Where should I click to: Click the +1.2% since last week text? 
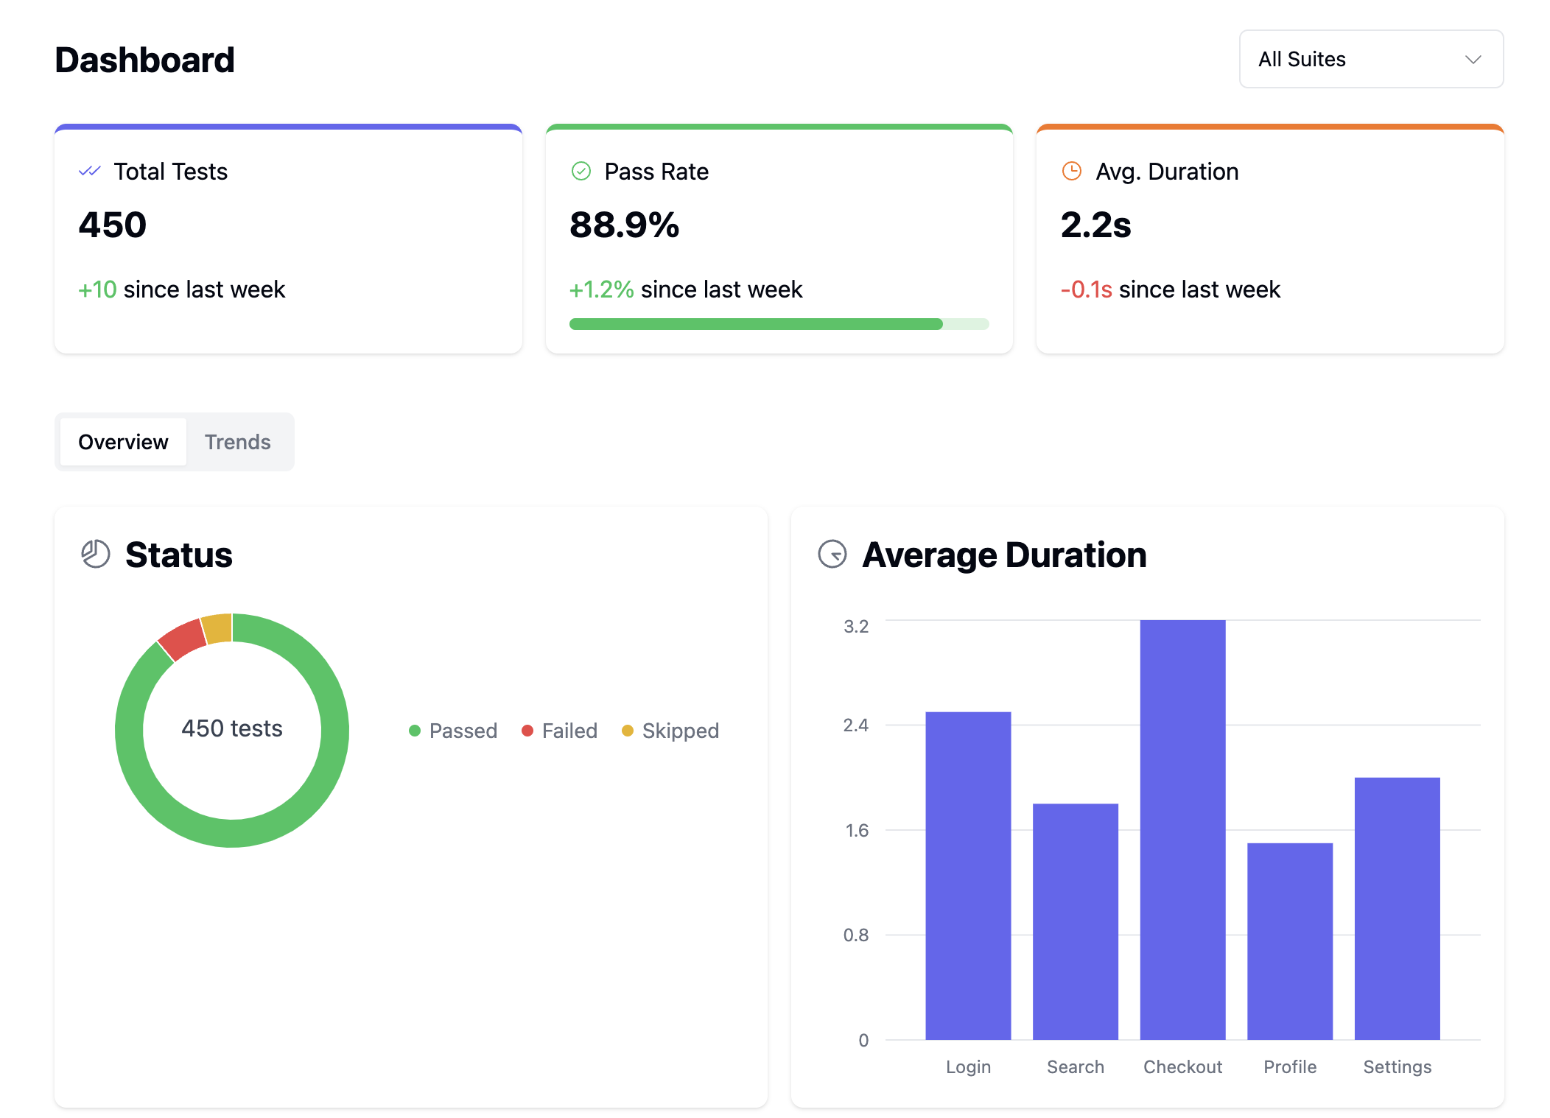tap(686, 289)
